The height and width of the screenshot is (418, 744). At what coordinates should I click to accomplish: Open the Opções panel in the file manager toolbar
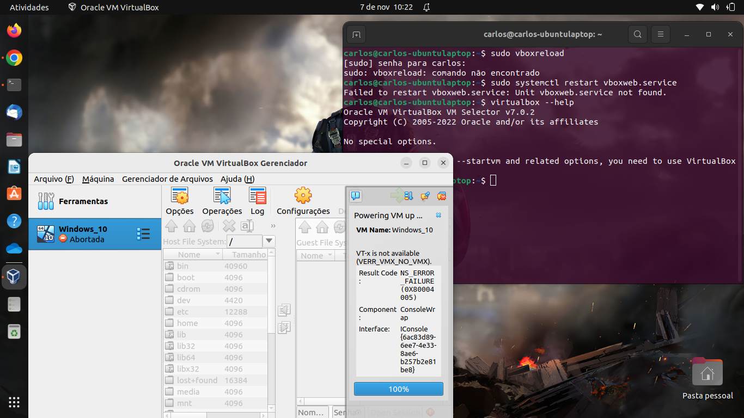pyautogui.click(x=180, y=201)
